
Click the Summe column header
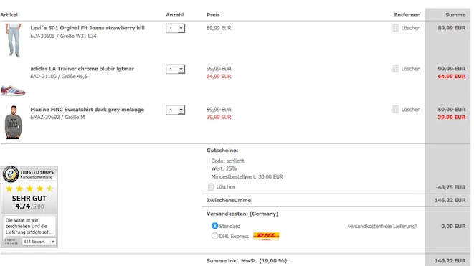point(455,15)
